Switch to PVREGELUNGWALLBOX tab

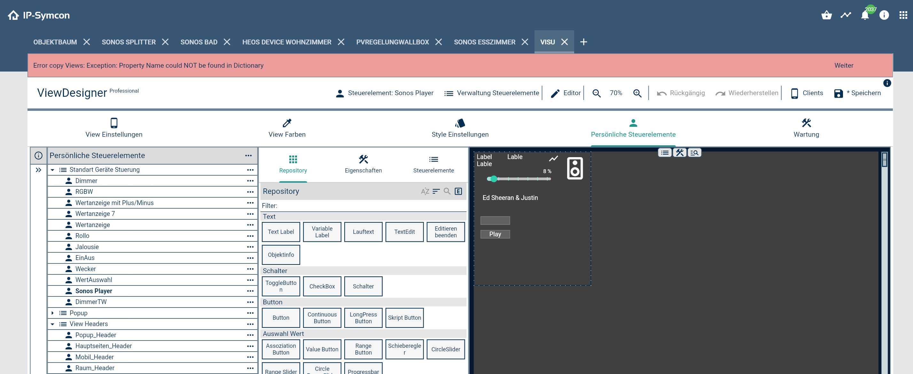coord(392,42)
